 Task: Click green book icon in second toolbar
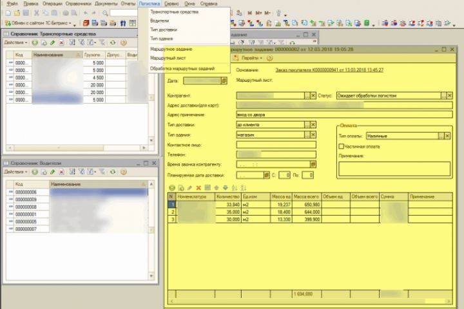367,23
